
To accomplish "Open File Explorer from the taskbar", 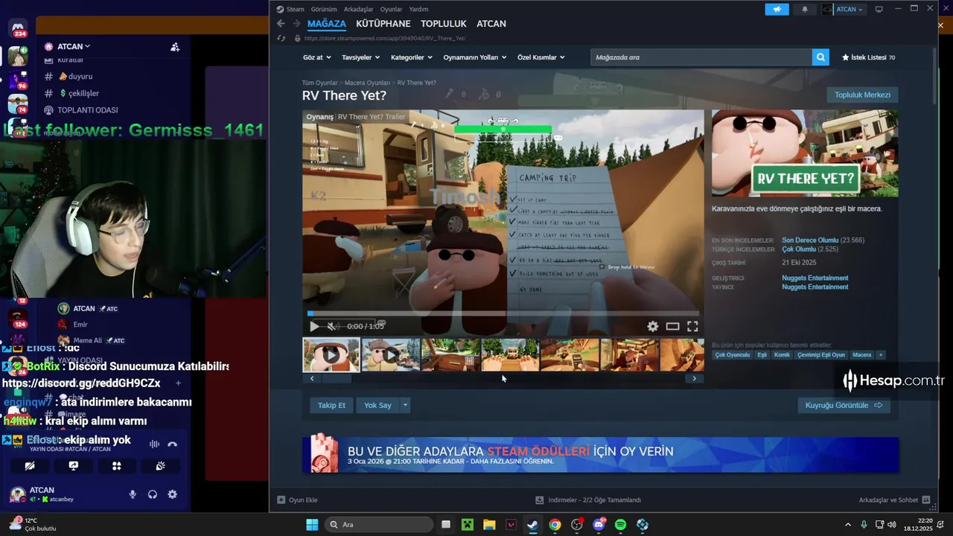I will [x=489, y=524].
